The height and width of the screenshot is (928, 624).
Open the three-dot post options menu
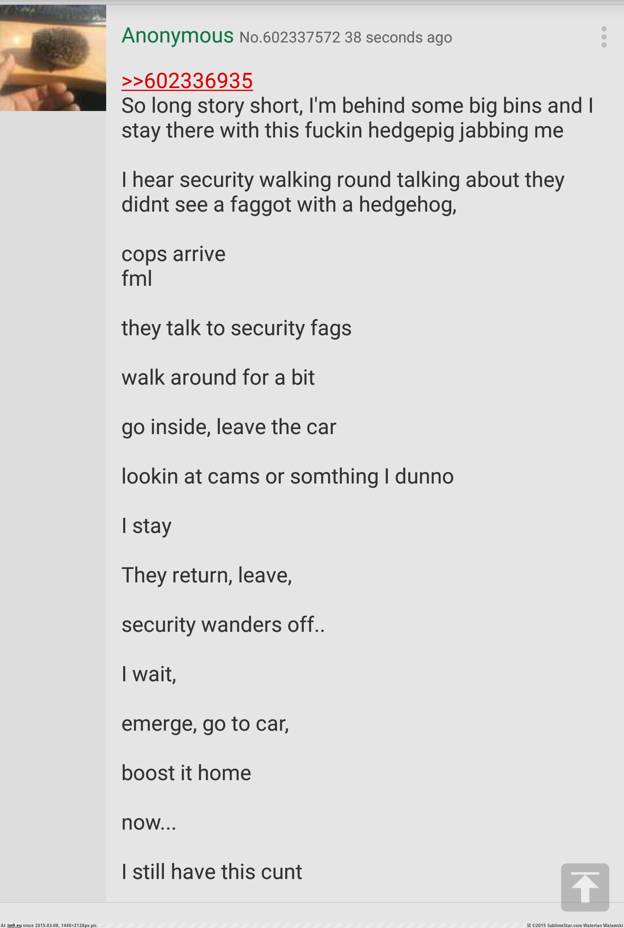(604, 37)
